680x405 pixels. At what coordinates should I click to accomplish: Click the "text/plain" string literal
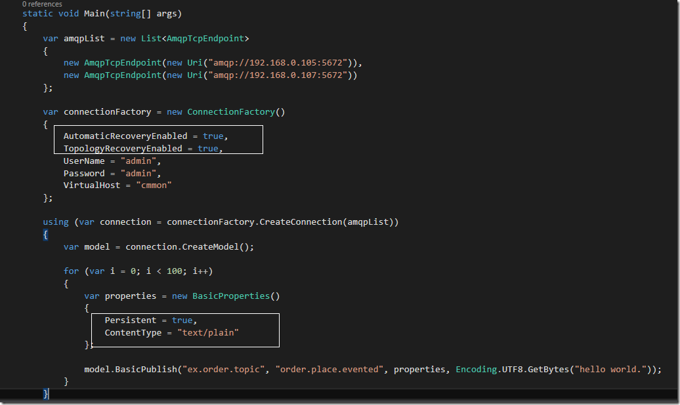click(207, 333)
